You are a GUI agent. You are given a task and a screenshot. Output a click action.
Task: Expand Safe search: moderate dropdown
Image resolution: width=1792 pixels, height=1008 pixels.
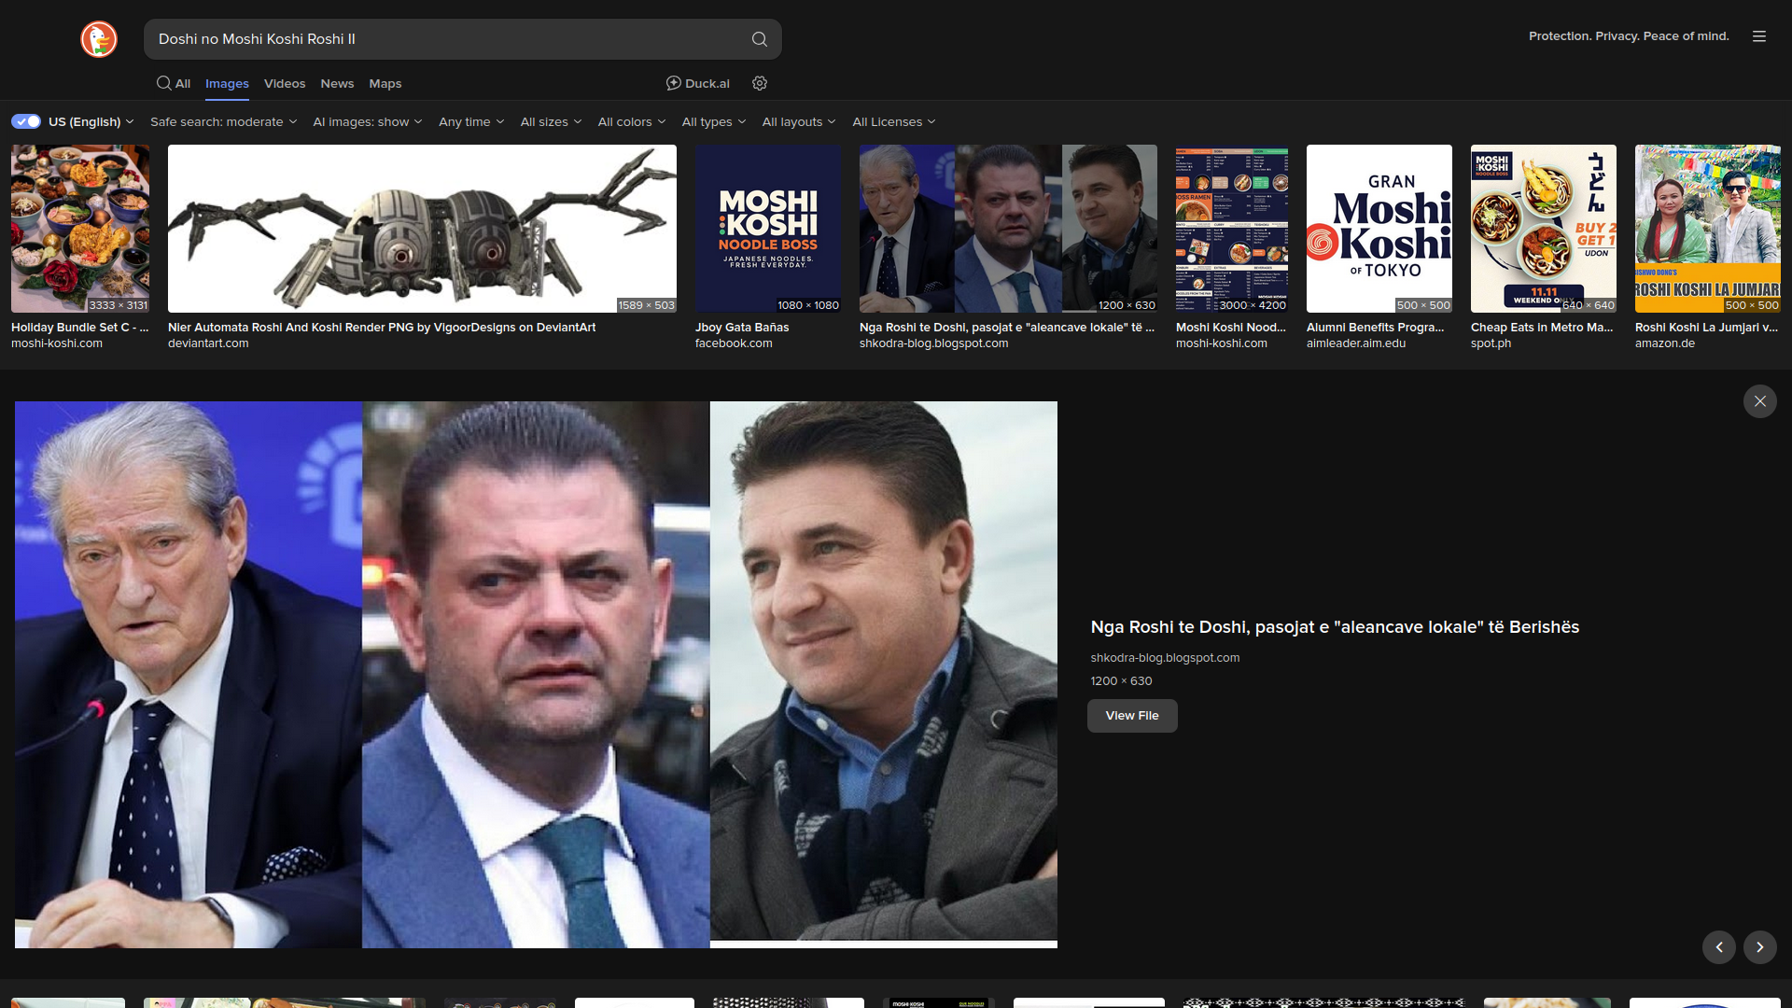click(223, 121)
